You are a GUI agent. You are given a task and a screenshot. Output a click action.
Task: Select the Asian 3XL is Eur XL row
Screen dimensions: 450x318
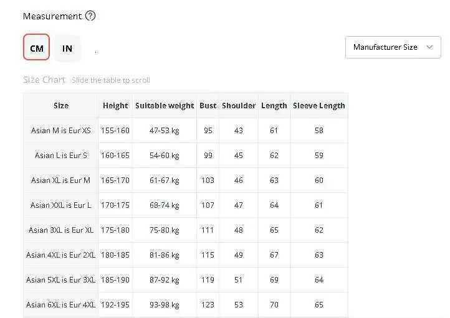61,230
